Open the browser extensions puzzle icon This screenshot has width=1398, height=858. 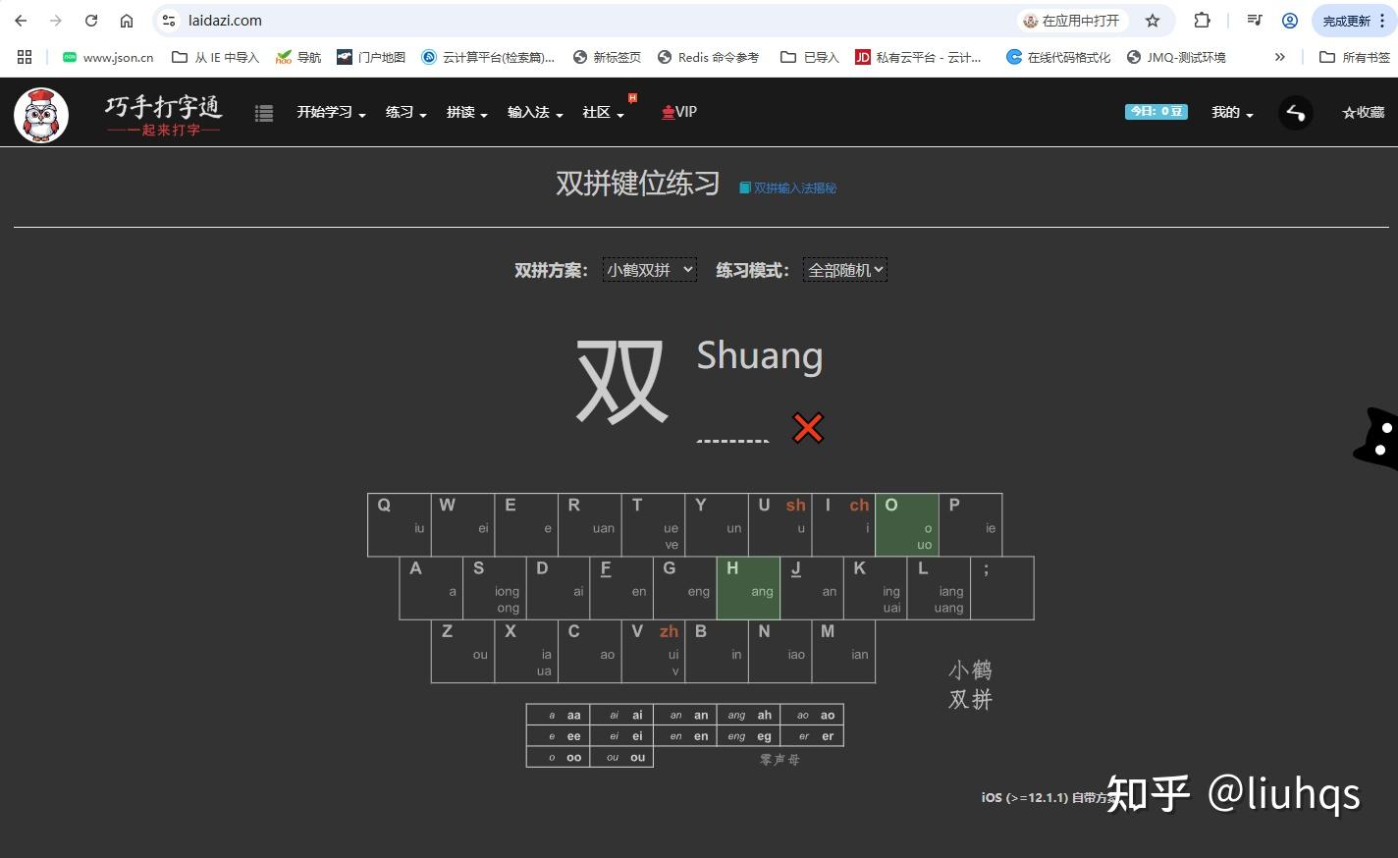(1202, 21)
